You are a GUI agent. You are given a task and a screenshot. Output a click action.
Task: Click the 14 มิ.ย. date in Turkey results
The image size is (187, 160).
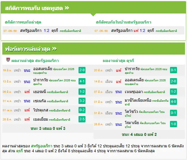pos(98,81)
